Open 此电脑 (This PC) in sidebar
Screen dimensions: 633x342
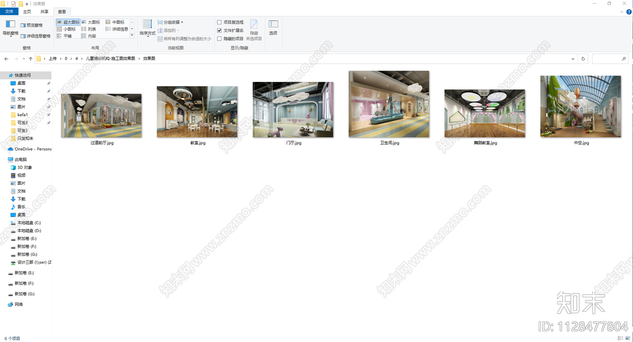(x=21, y=159)
